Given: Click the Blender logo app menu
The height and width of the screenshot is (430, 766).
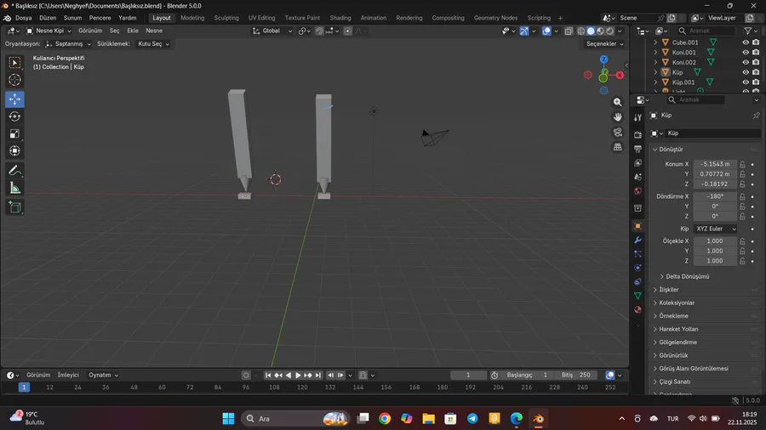Looking at the screenshot, I should [8, 18].
